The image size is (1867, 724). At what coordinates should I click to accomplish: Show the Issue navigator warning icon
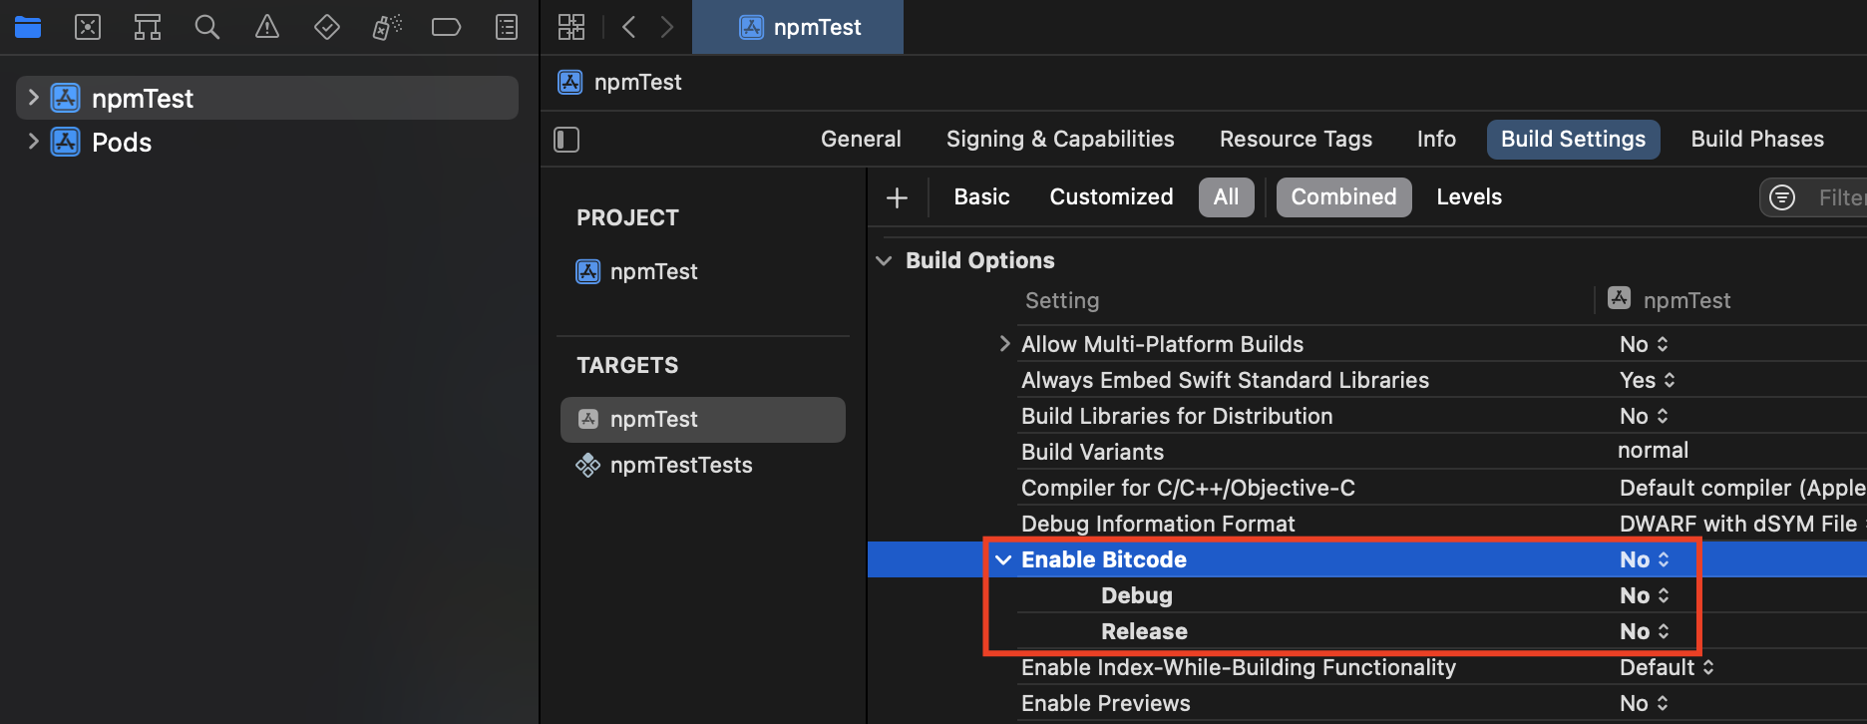pos(267,27)
